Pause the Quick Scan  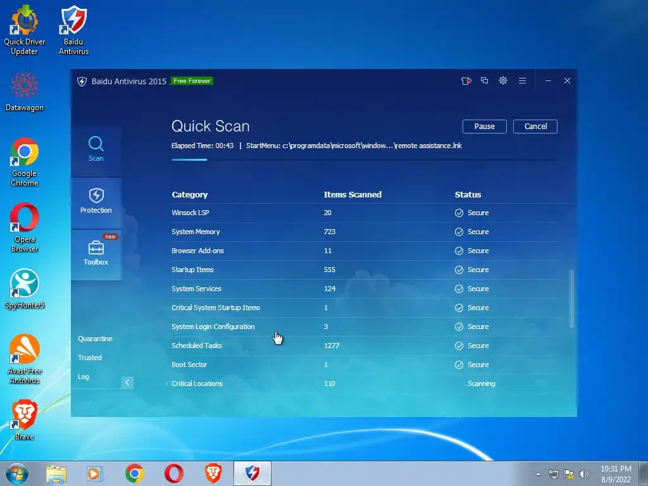pyautogui.click(x=484, y=127)
